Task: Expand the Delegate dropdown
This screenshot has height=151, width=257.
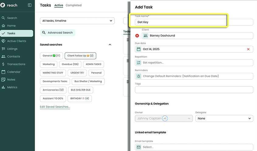Action: pos(224,118)
